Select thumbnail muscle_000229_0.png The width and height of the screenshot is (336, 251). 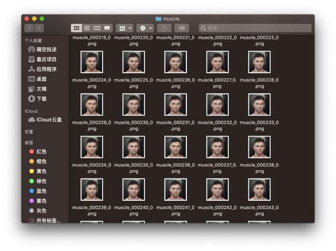click(92, 104)
